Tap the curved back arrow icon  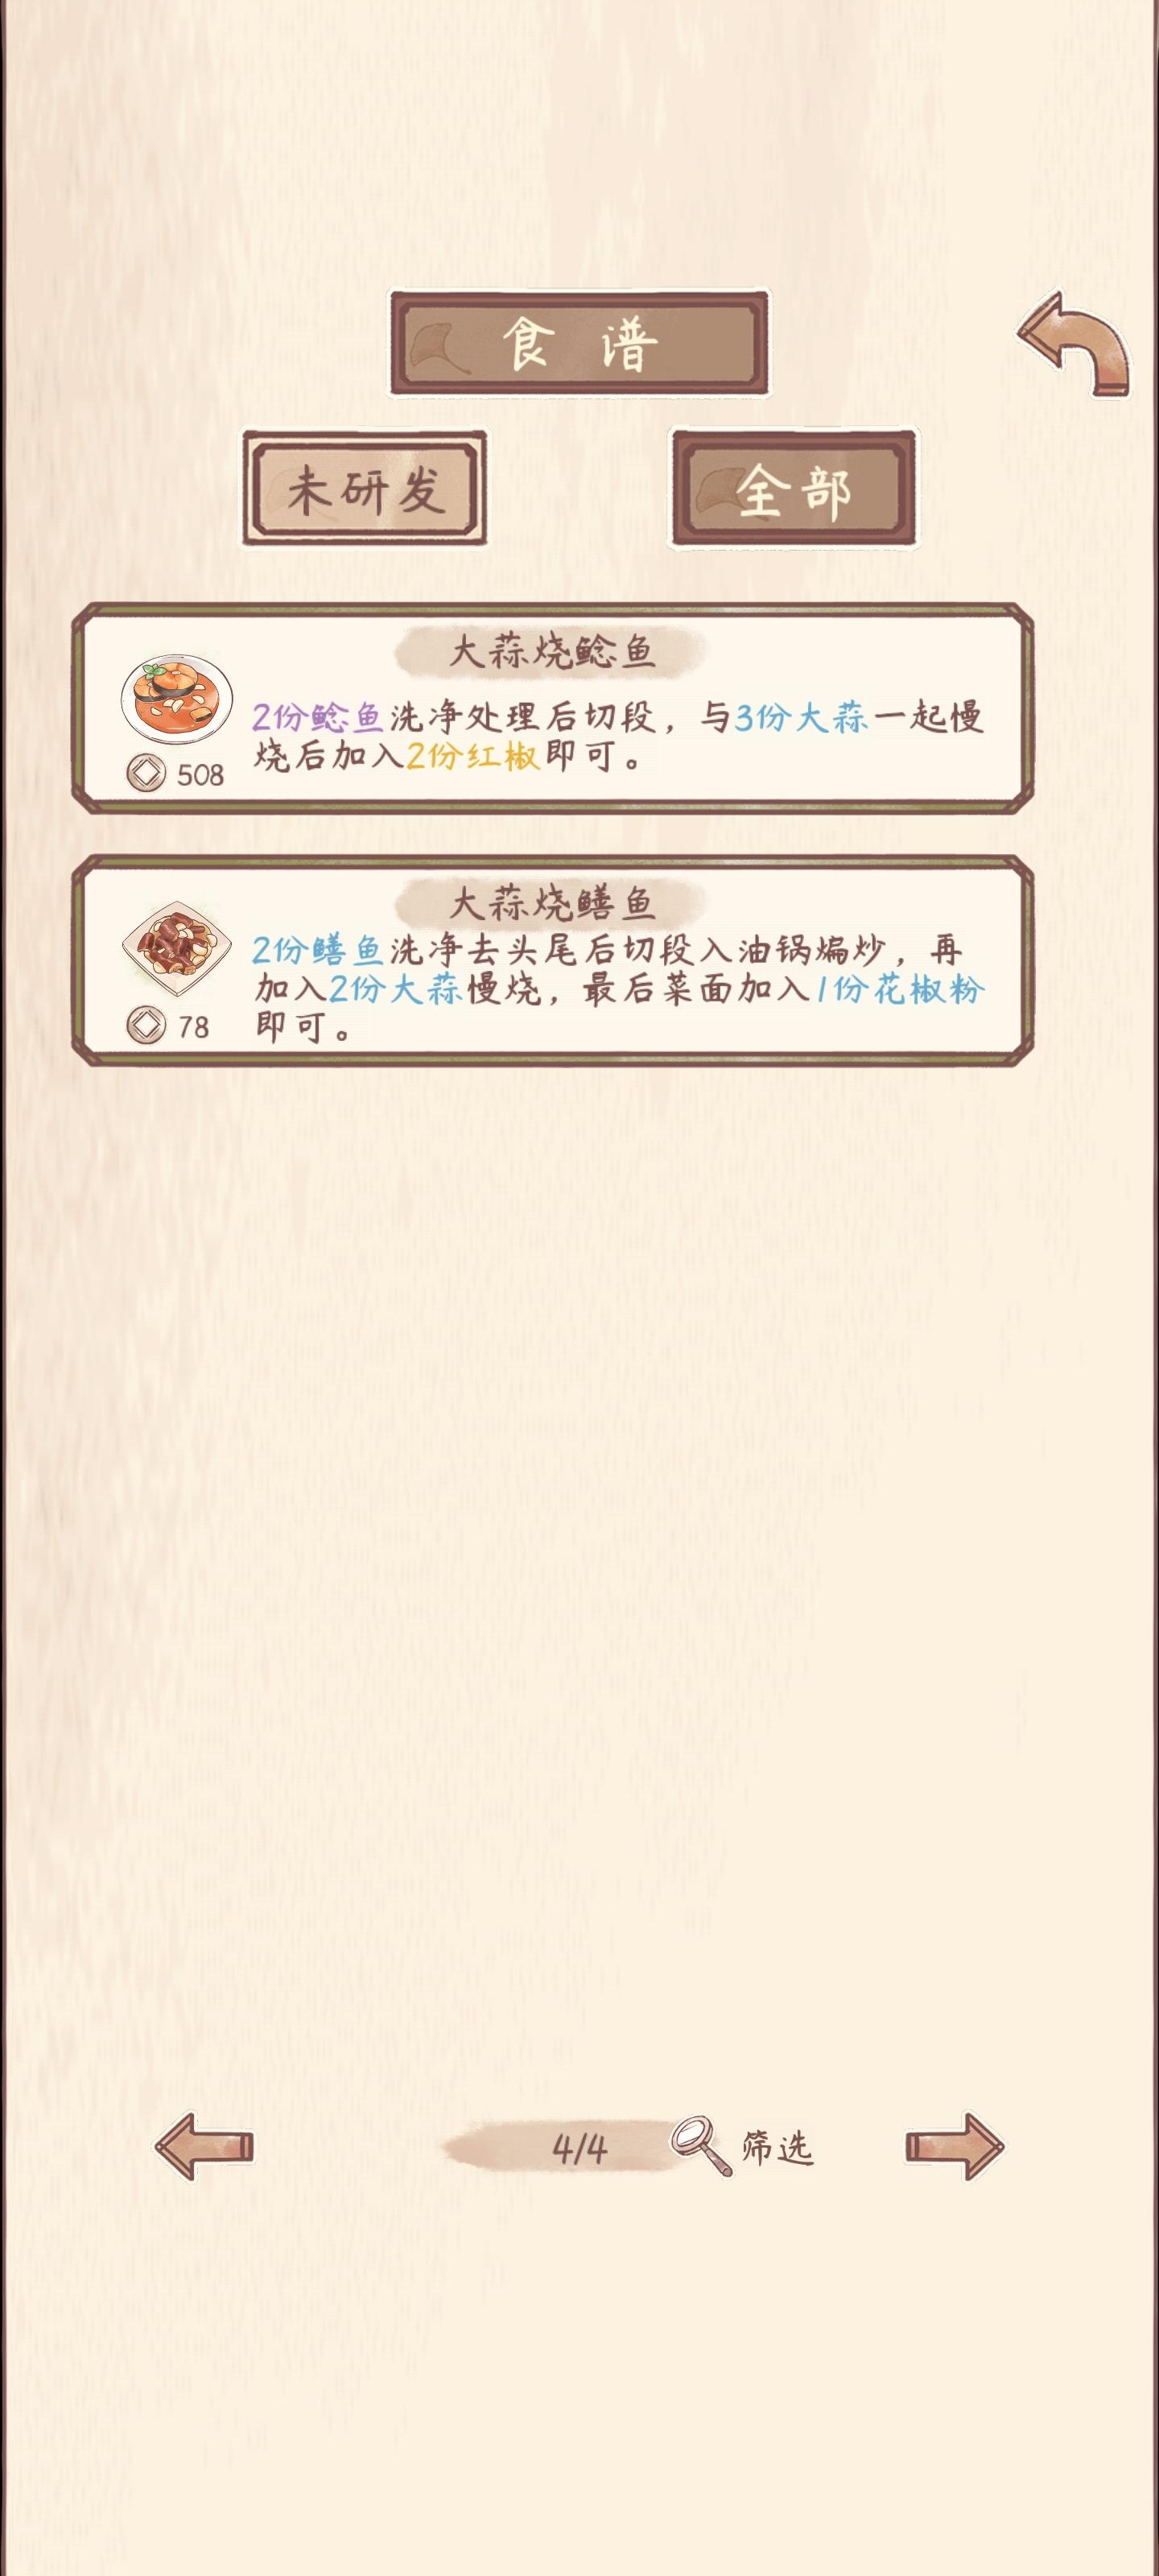point(1073,344)
